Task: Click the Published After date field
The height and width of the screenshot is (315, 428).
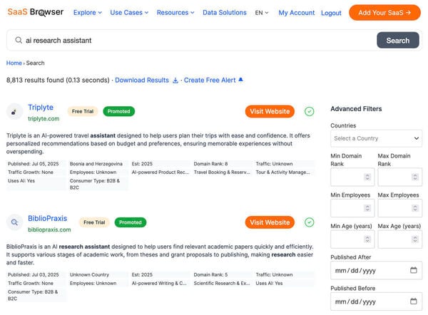Action: (x=376, y=270)
